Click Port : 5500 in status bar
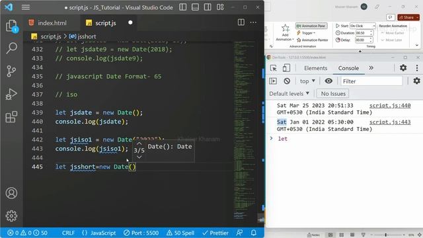 tap(141, 233)
